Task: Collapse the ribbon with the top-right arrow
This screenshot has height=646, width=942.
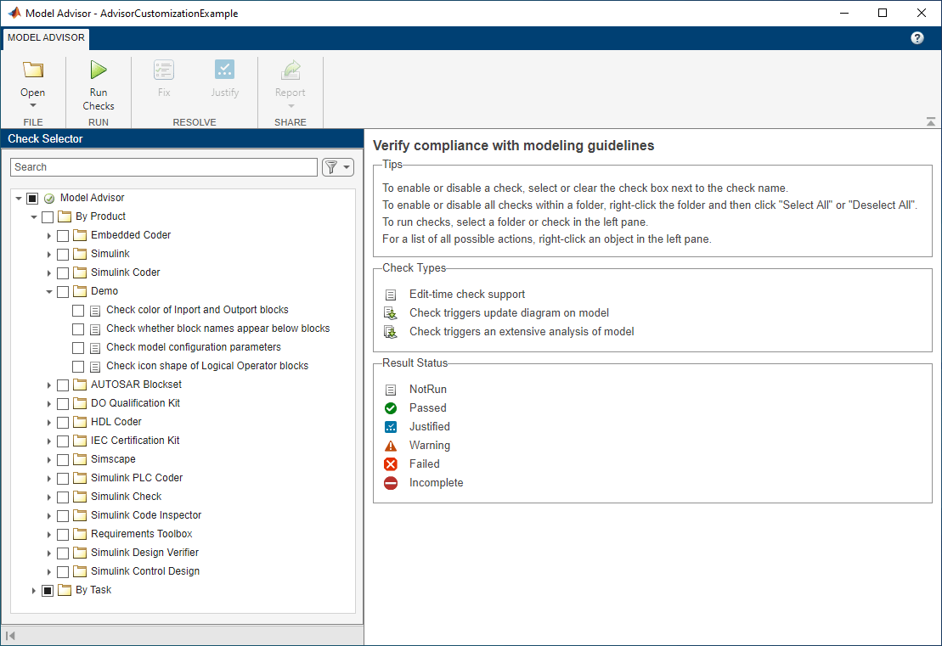Action: coord(931,122)
